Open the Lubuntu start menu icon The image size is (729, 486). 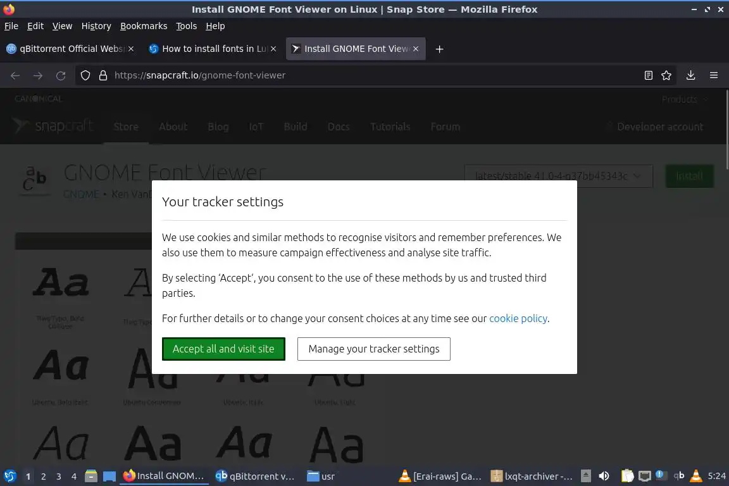[9, 477]
